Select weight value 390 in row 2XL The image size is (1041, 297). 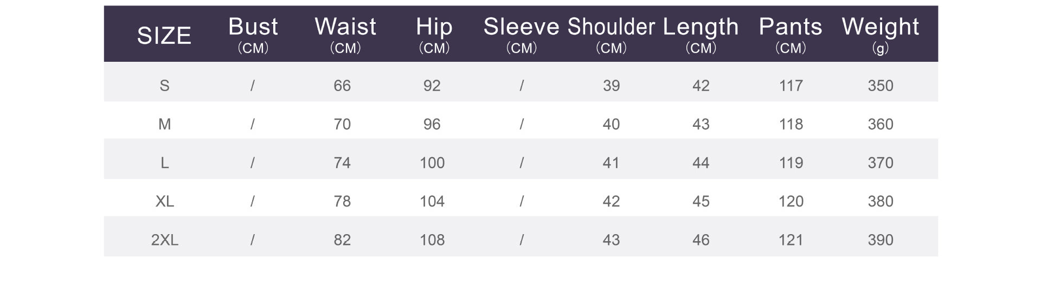881,240
